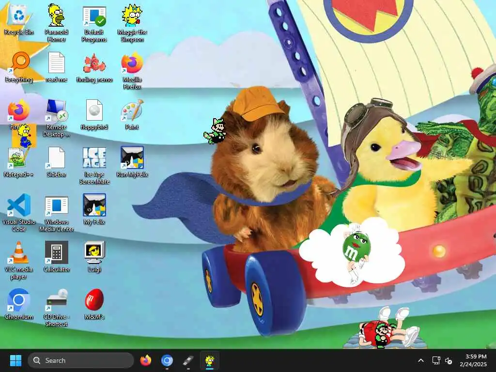Image resolution: width=496 pixels, height=372 pixels.
Task: Click the Maggie sprite on the desktop
Action: (24, 136)
